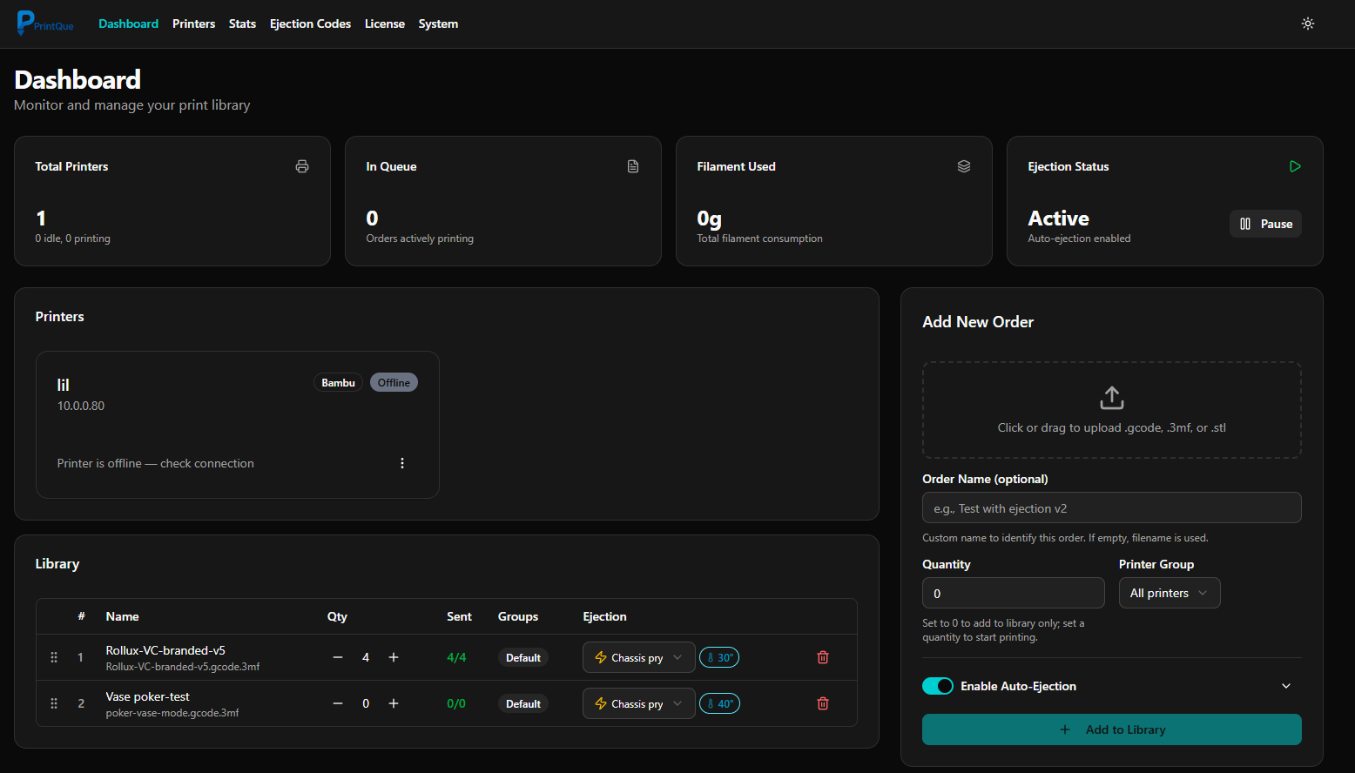Go to the Ejection Codes page
This screenshot has height=773, width=1355.
310,24
